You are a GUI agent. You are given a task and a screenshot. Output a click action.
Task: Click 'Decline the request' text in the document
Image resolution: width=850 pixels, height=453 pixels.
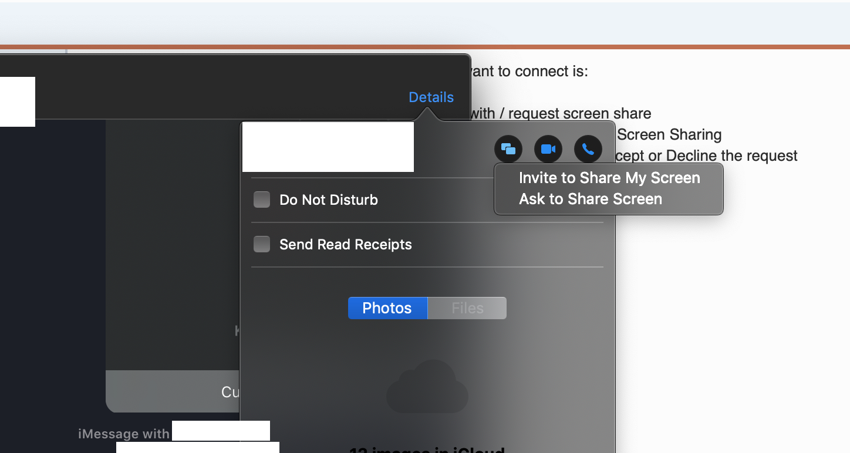(732, 155)
